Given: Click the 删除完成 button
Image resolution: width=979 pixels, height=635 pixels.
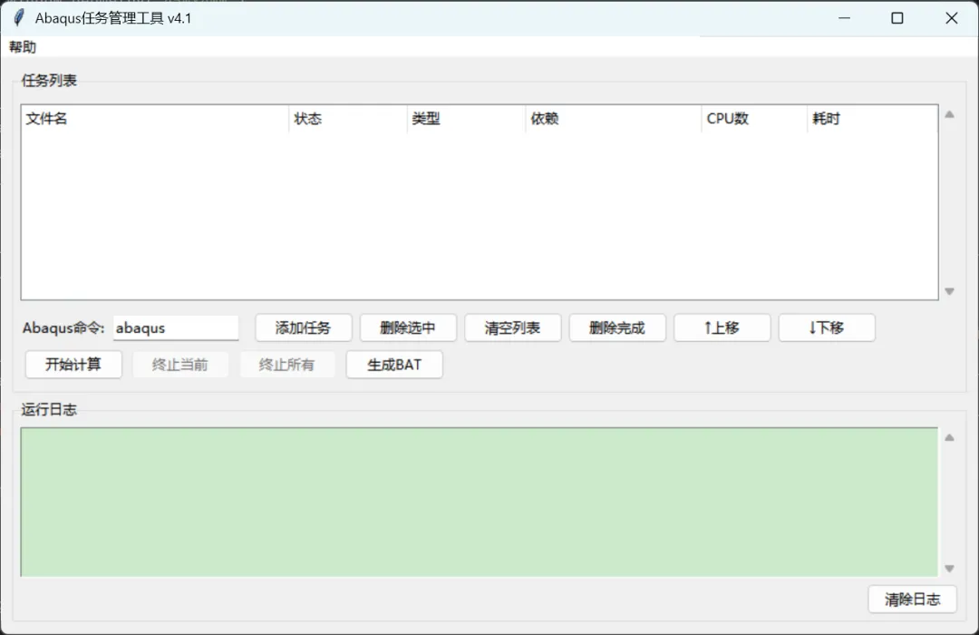Looking at the screenshot, I should point(617,327).
